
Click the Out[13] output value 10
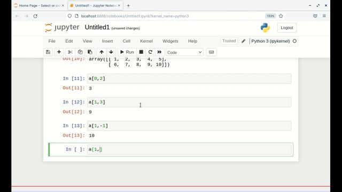(91, 135)
